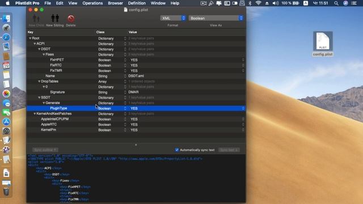Open Preview icon in the Dock
This screenshot has height=204, width=363.
coord(6,46)
